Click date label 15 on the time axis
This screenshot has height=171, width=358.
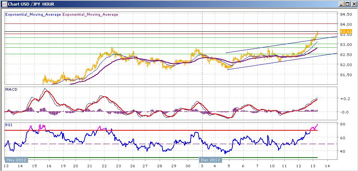pyautogui.click(x=34, y=166)
